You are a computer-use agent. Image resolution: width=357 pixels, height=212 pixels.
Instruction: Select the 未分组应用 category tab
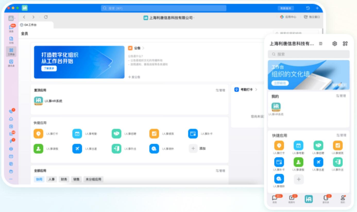(93, 179)
